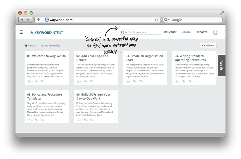Open the Structure tab
The height and width of the screenshot is (159, 241).
coord(170,32)
